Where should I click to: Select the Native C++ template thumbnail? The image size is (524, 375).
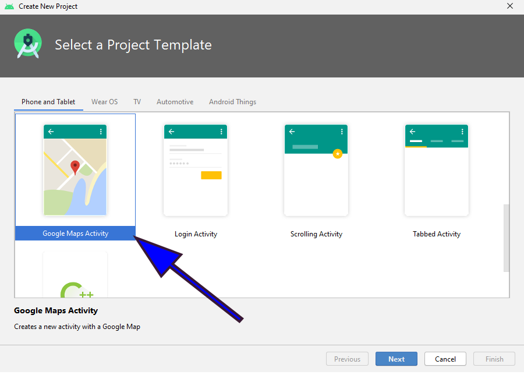click(75, 275)
